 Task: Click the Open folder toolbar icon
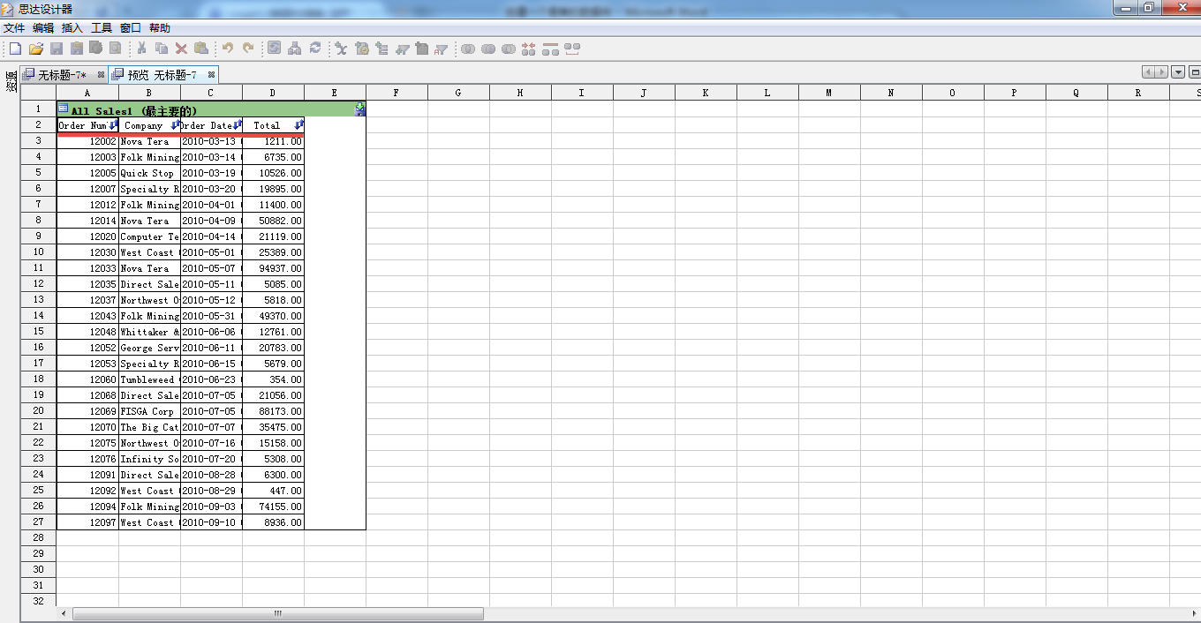click(36, 49)
